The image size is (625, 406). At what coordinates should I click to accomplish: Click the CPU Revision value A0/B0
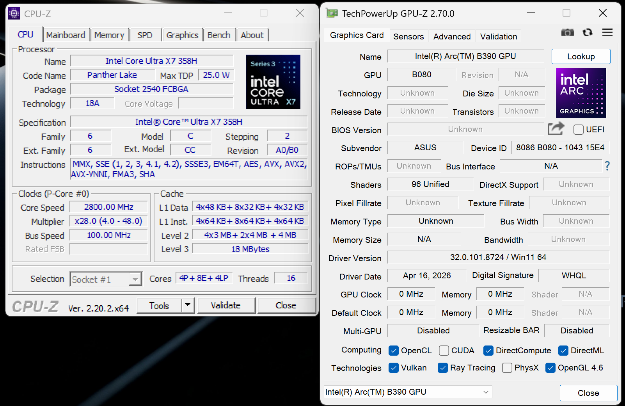point(287,150)
